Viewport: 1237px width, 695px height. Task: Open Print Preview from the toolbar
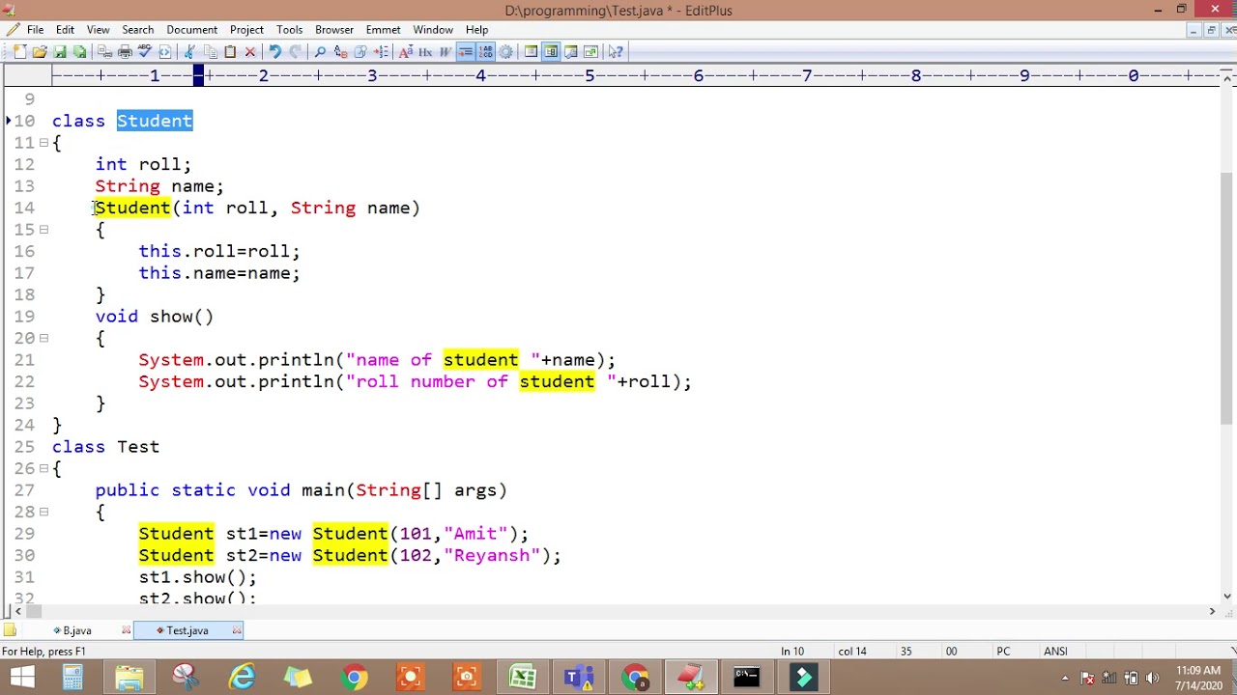click(x=104, y=51)
